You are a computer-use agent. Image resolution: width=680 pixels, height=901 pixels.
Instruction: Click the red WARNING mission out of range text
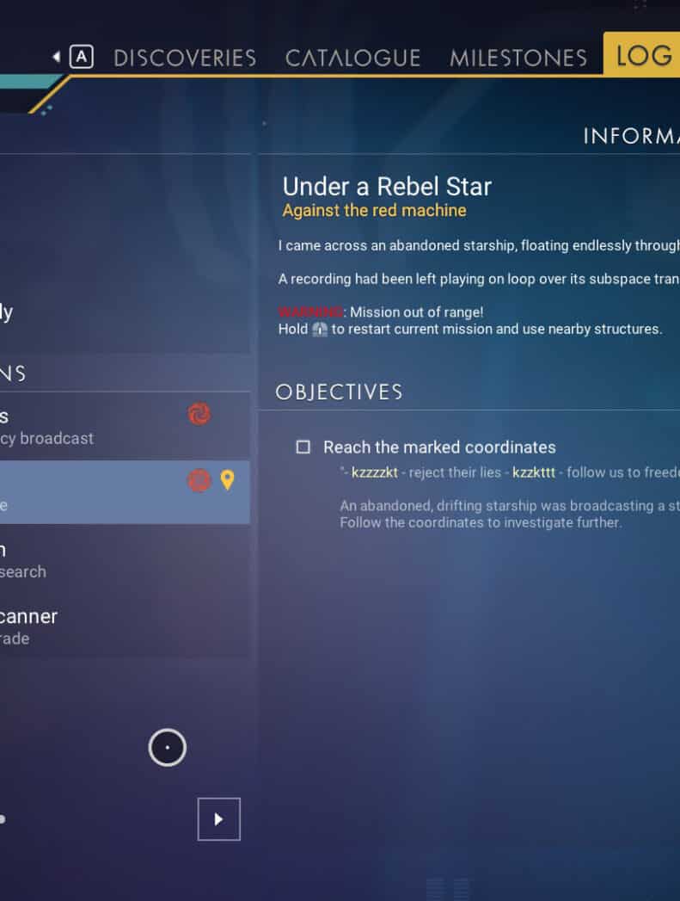(x=310, y=312)
